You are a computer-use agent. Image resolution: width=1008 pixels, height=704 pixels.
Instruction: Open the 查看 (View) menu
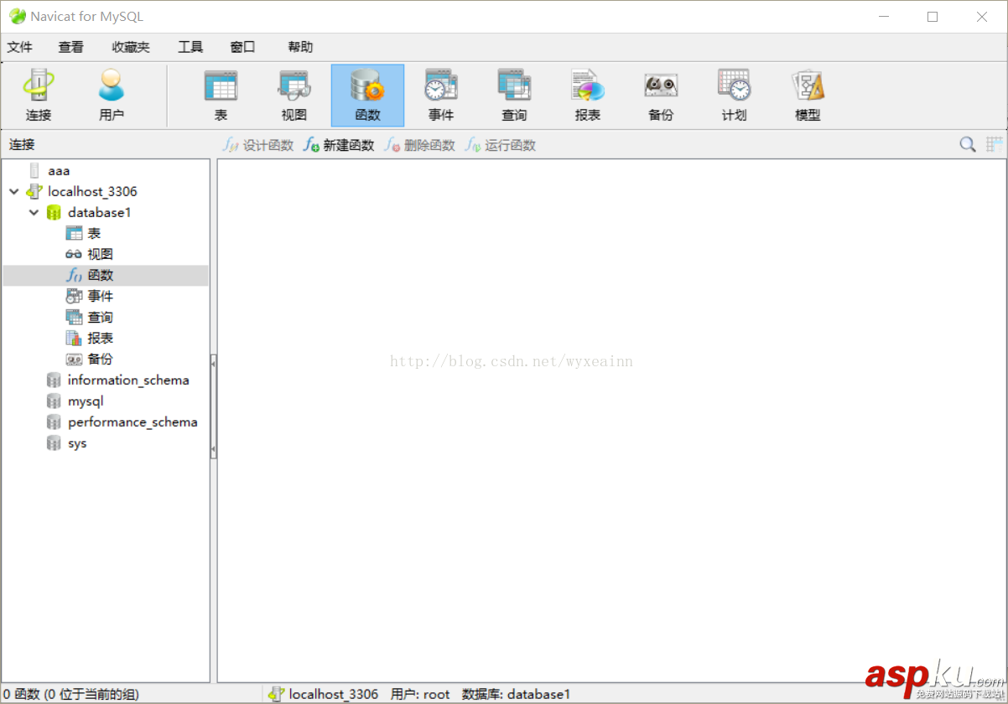[71, 47]
